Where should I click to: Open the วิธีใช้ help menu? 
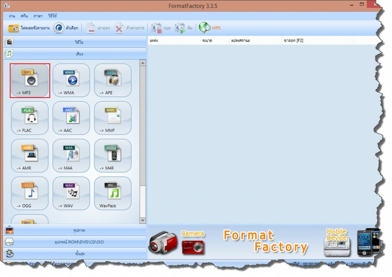pos(52,16)
